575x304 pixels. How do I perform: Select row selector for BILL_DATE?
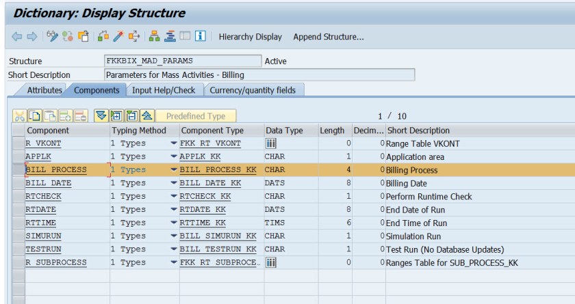point(18,183)
